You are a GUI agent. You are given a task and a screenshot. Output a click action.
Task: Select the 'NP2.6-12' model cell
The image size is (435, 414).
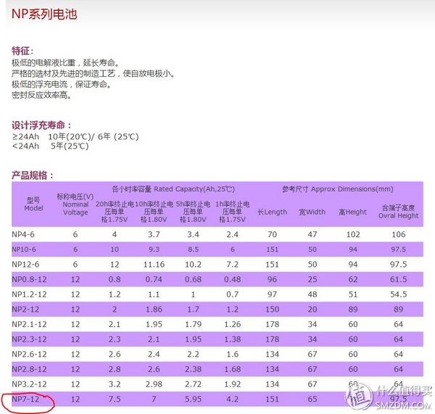29,355
